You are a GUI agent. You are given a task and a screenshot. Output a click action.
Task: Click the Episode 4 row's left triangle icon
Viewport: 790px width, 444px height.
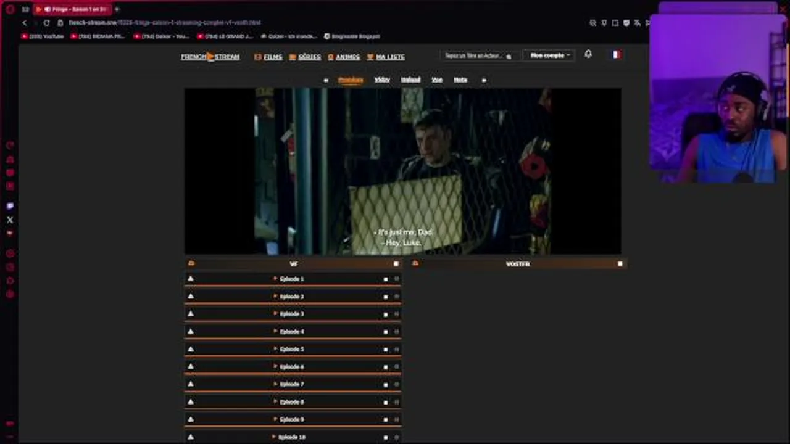191,331
